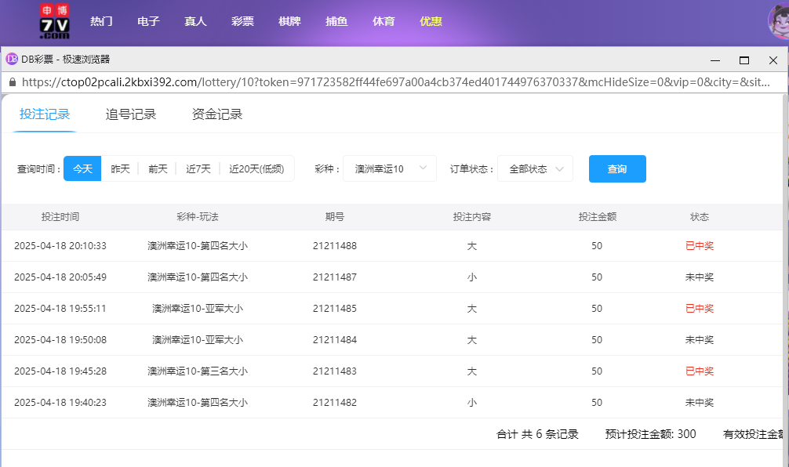Image resolution: width=789 pixels, height=467 pixels.
Task: Open the 棋牌 games section
Action: (289, 22)
